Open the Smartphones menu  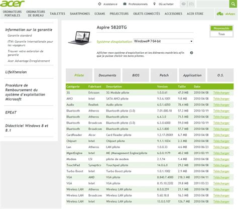[x=80, y=14]
